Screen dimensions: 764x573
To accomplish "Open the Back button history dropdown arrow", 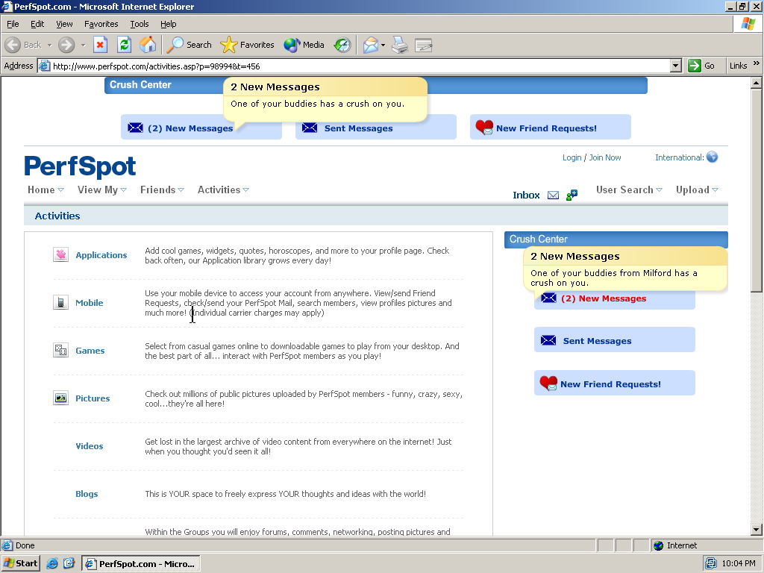I will click(x=49, y=45).
